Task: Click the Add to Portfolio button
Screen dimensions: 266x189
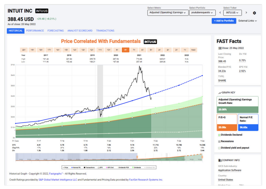Action: point(224,21)
